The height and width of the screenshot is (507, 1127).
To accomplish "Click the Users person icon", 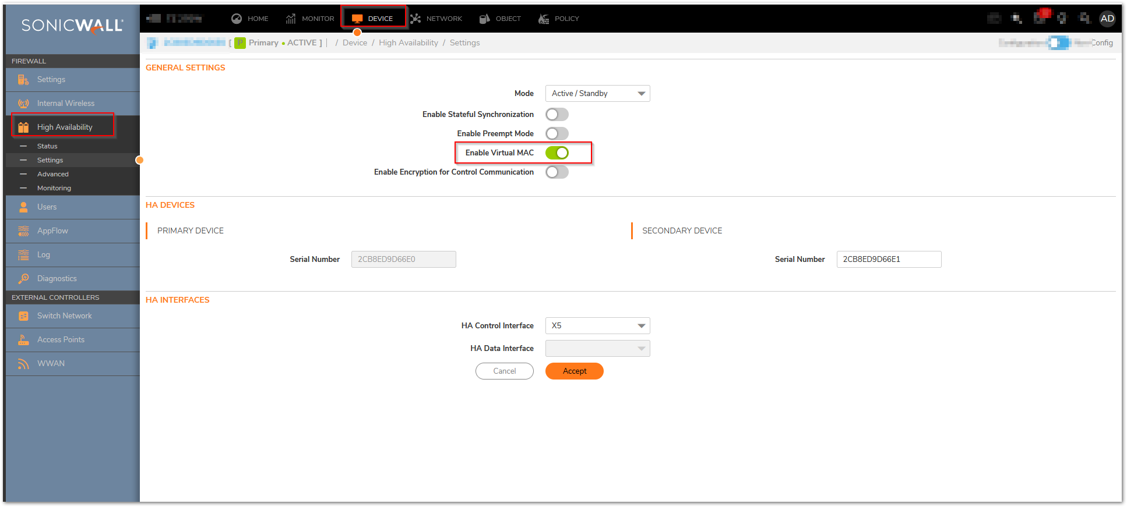I will pyautogui.click(x=23, y=207).
